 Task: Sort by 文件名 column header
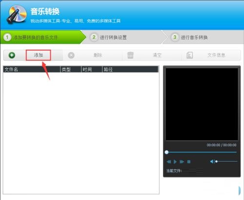(x=32, y=70)
